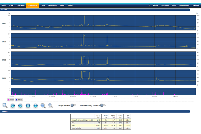Toggle Nied. series in chart legend
Viewport: 201px width, 134px height.
click(x=11, y=100)
